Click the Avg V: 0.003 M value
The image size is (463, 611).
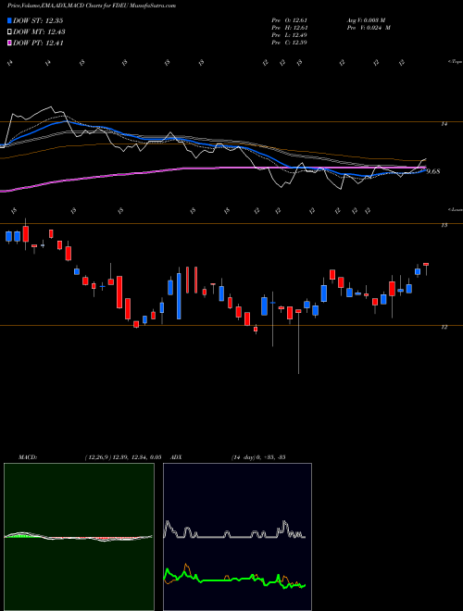click(x=366, y=20)
